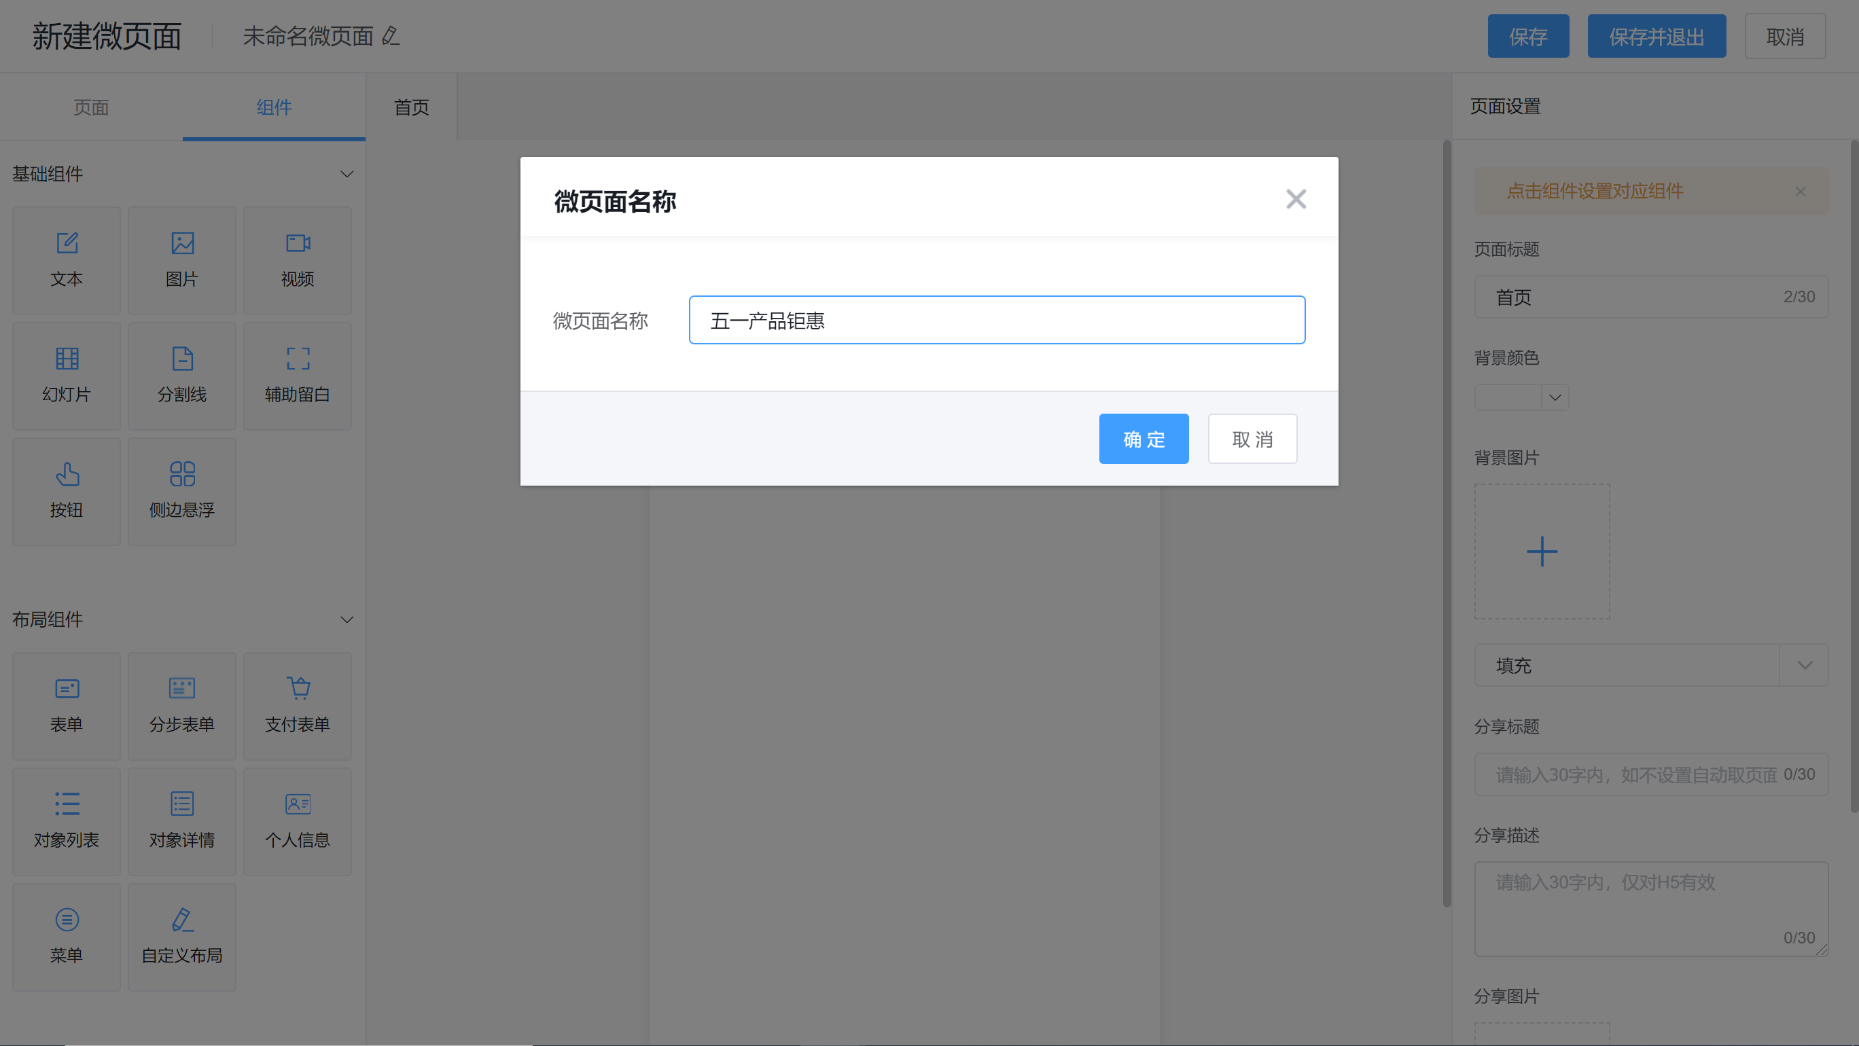Image resolution: width=1859 pixels, height=1046 pixels.
Task: Dismiss the 点击组件设置对应组件 hint banner
Action: (1800, 191)
